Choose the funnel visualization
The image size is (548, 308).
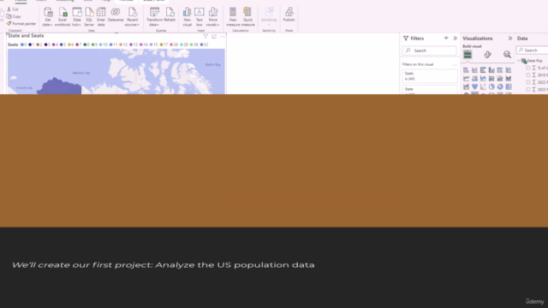point(474,87)
